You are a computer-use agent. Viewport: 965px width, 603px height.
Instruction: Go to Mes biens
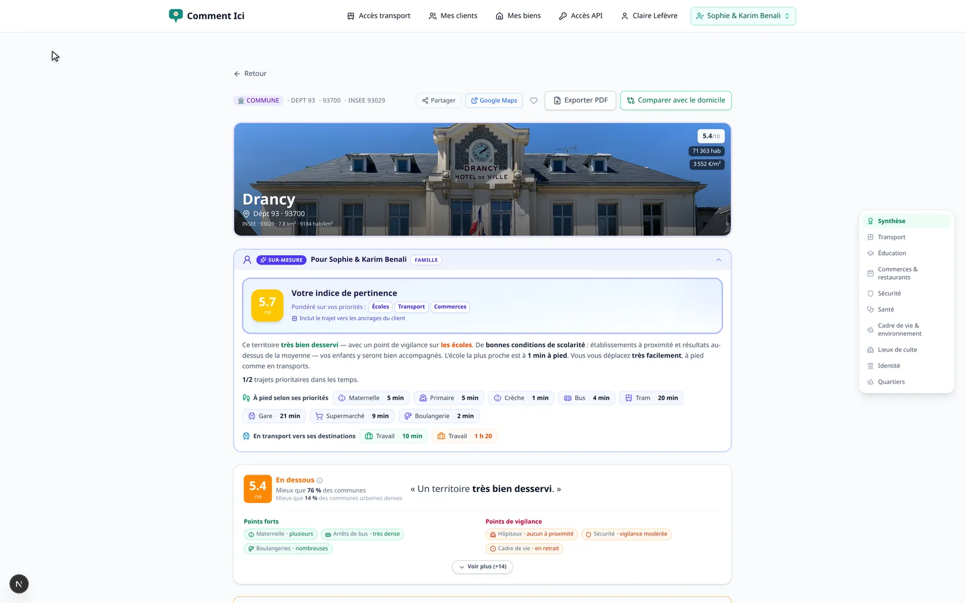pos(518,16)
